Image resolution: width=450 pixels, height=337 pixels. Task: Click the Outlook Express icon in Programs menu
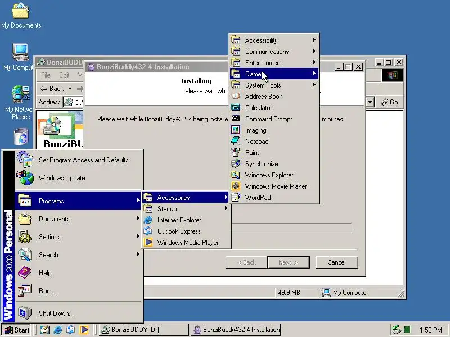pos(148,231)
